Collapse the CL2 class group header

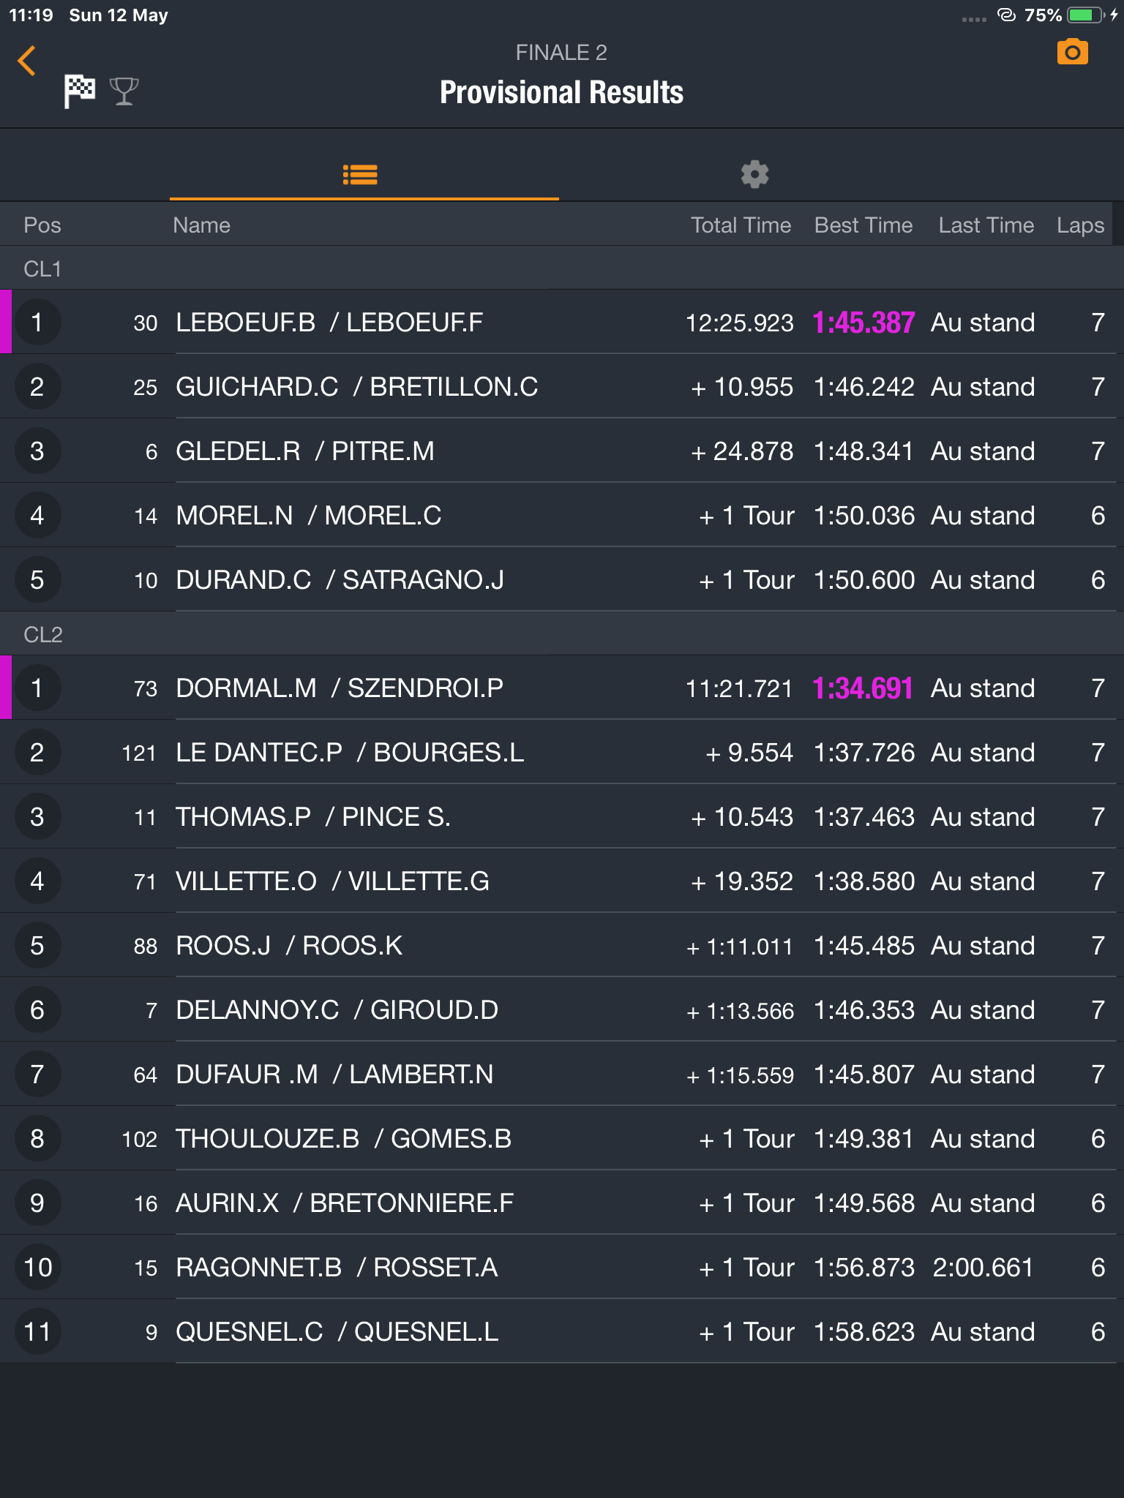(x=562, y=634)
